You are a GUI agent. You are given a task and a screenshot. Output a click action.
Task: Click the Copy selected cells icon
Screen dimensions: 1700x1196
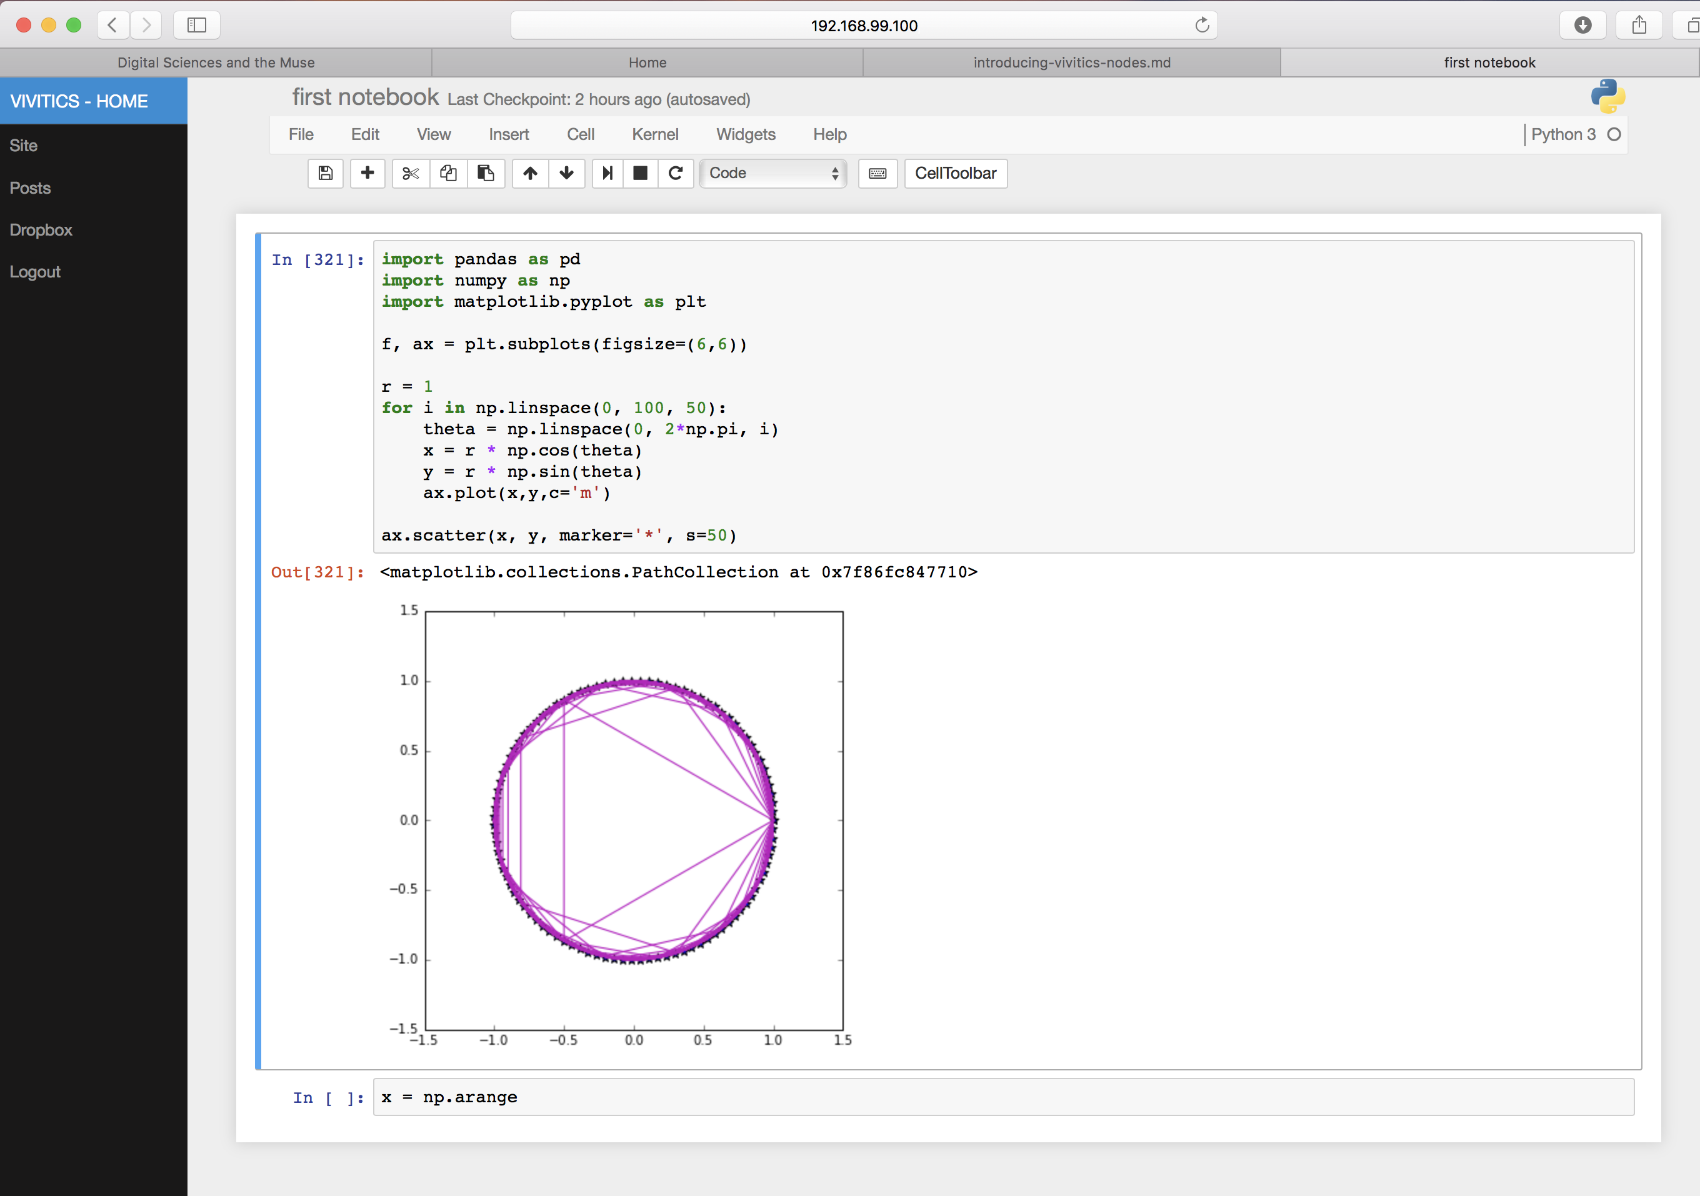pyautogui.click(x=447, y=174)
